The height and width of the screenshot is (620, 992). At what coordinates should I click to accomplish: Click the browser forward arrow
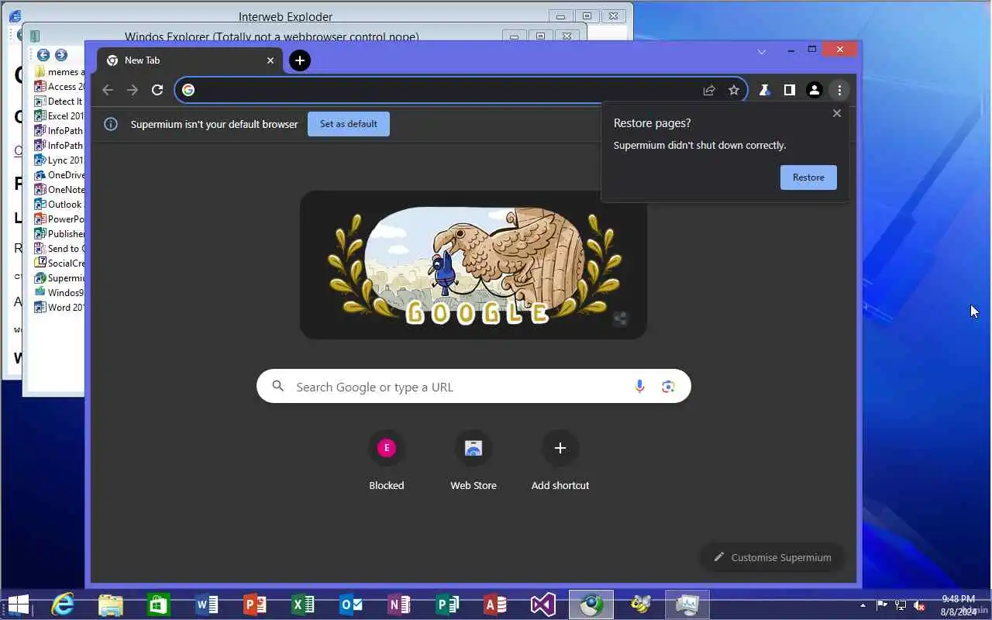point(133,90)
